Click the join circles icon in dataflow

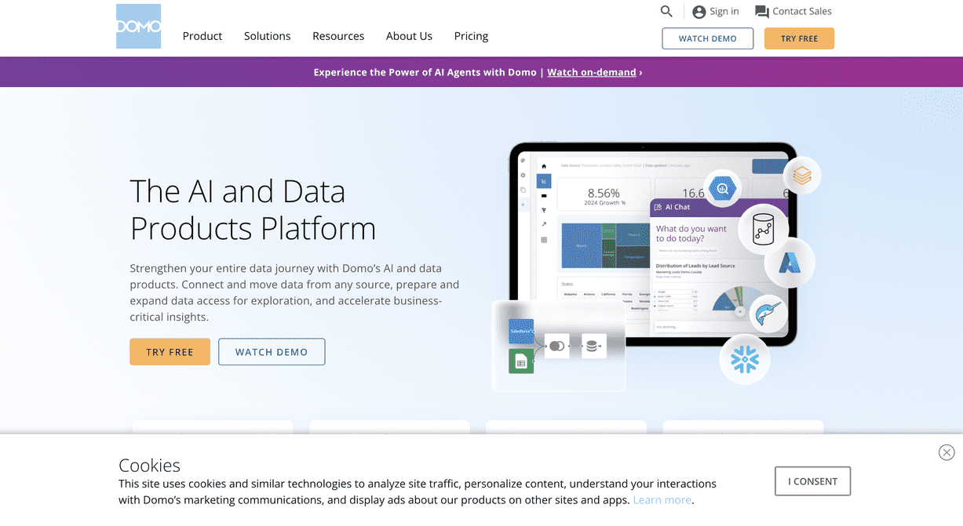pos(557,346)
